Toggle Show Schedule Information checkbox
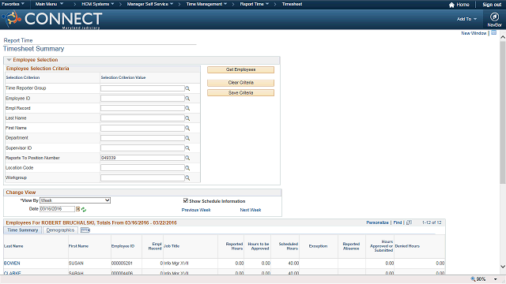This screenshot has width=506, height=284. coord(186,200)
